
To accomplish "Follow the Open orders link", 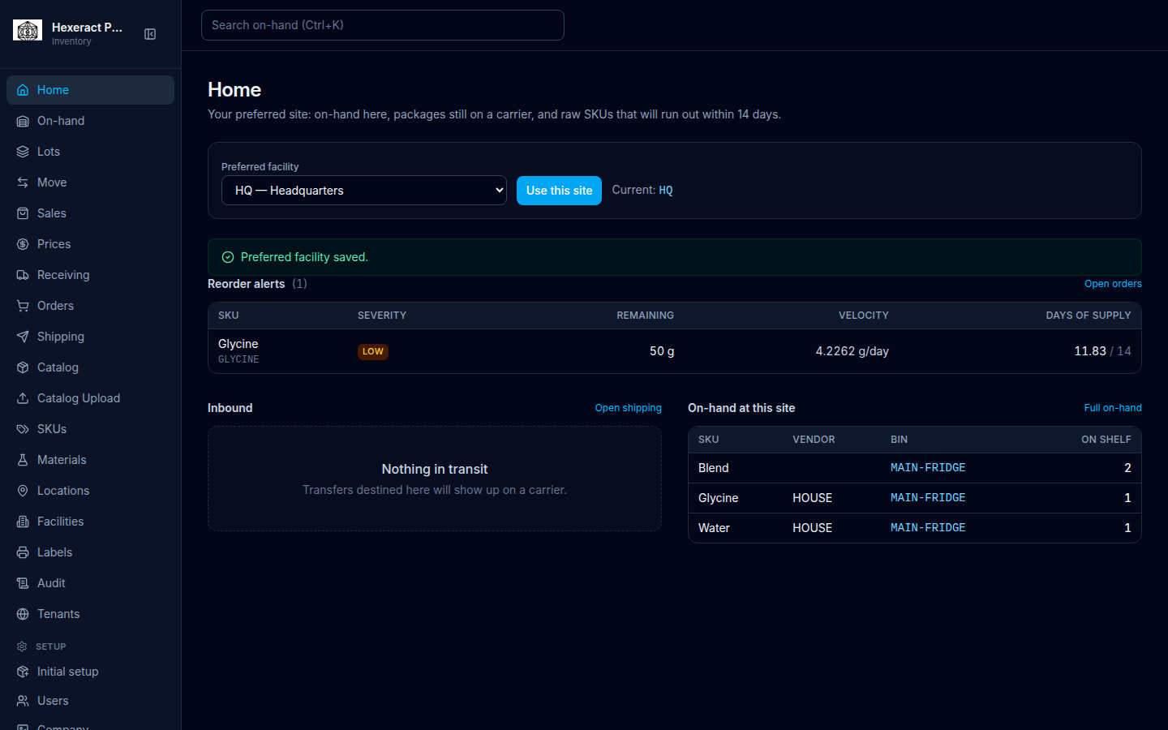I will [1113, 284].
